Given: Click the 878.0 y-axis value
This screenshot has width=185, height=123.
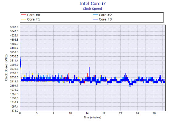Looking at the screenshot, I should (x=14, y=111).
